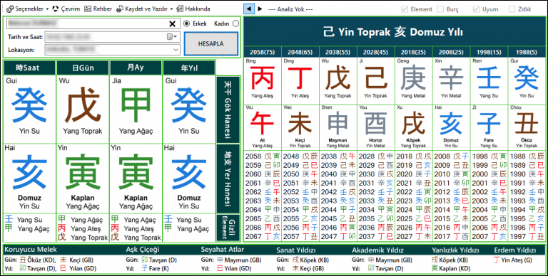Click the Hakkında info icon
The height and width of the screenshot is (276, 548).
pos(180,9)
